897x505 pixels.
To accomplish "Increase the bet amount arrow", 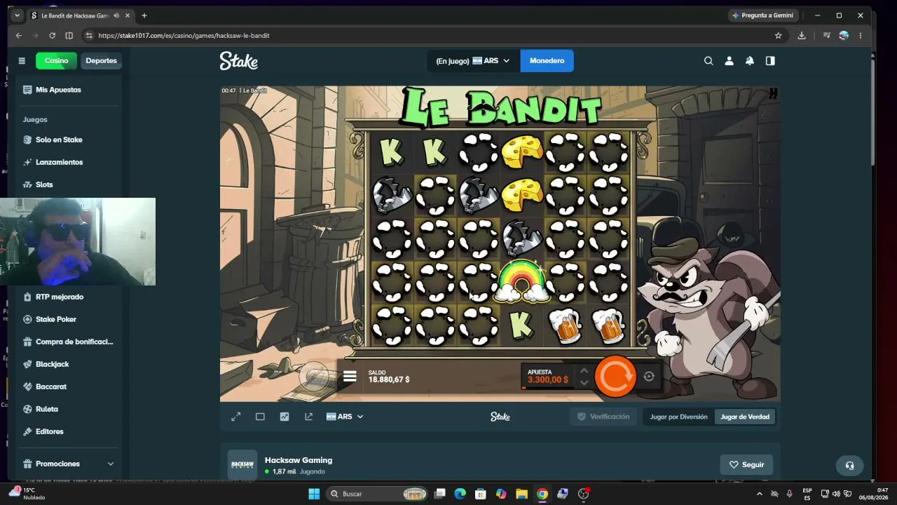I will click(584, 371).
